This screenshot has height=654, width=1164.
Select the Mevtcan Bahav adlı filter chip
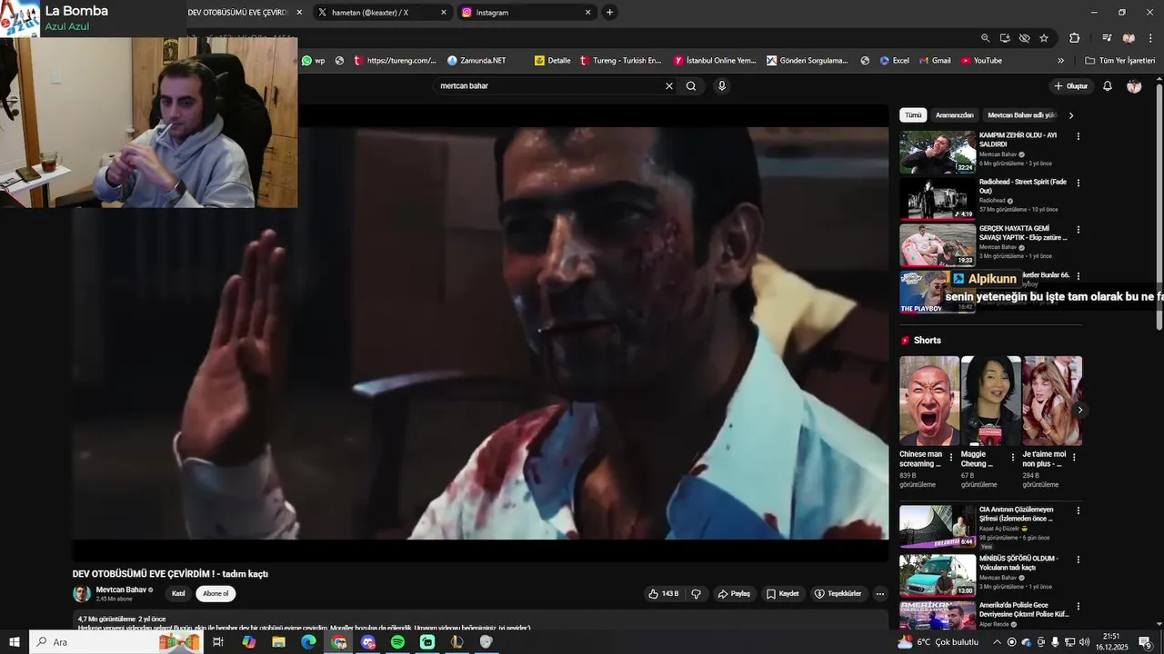(1022, 115)
